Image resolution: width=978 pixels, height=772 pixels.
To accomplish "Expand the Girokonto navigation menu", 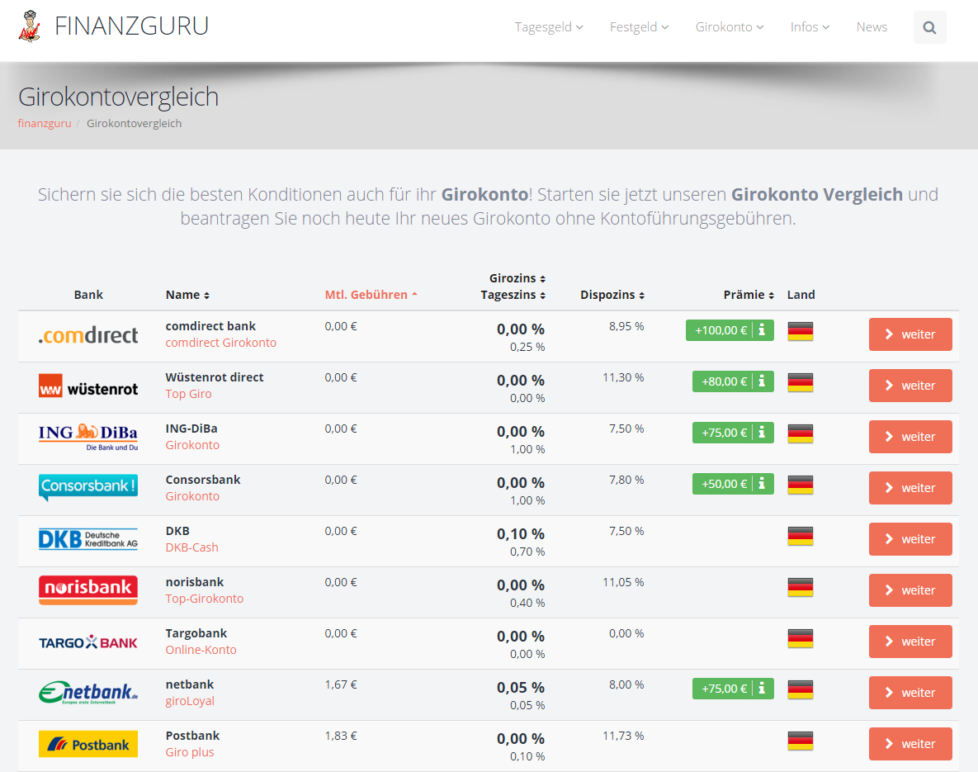I will click(729, 27).
